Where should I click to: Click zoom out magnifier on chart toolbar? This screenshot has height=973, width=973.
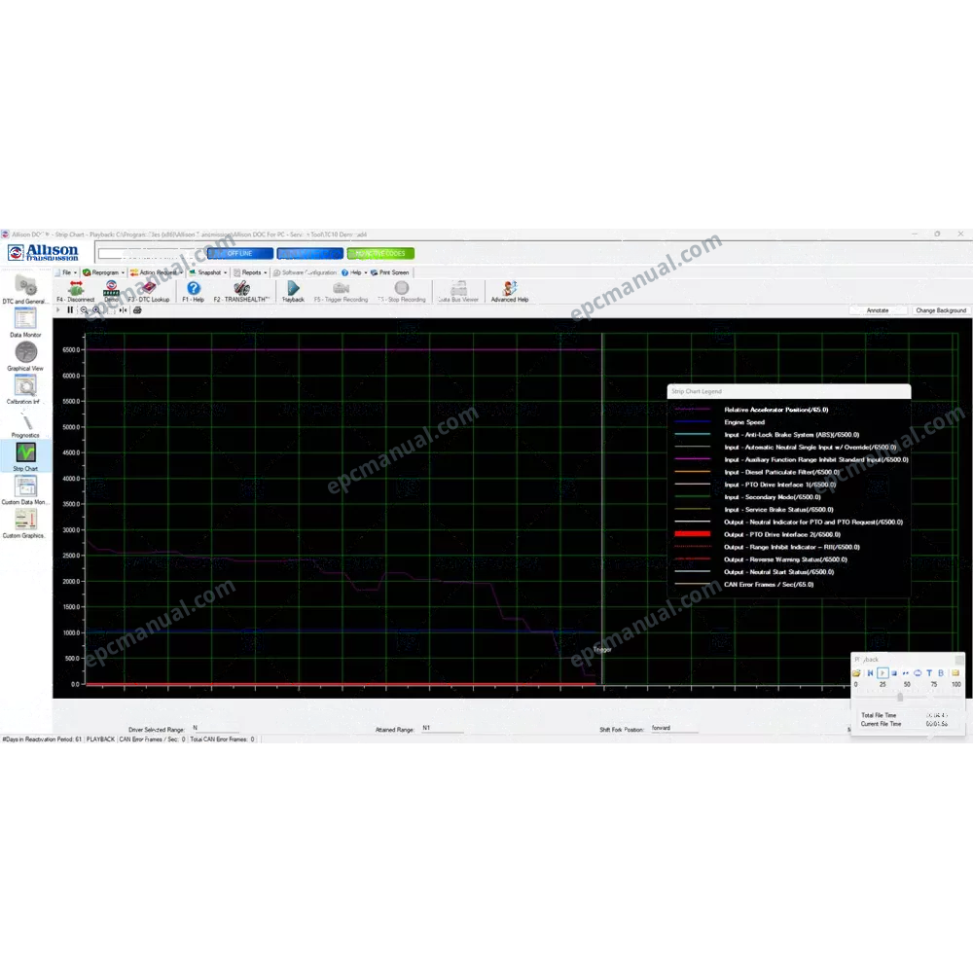coord(84,309)
